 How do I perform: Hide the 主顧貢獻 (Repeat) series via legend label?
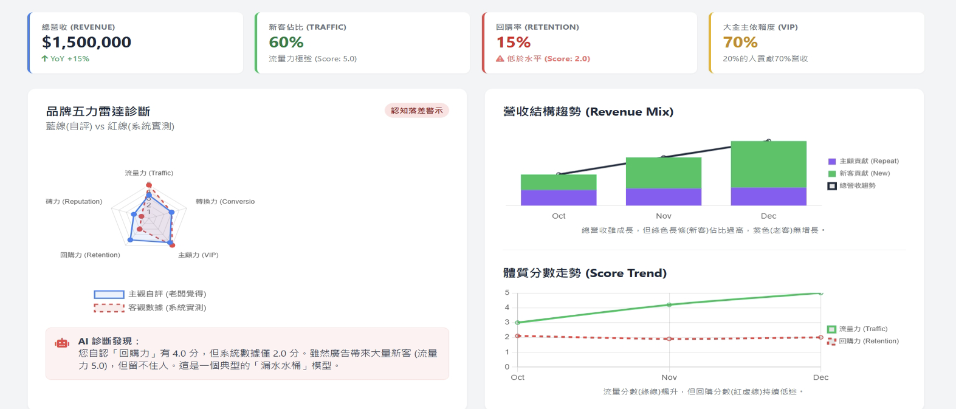click(x=868, y=161)
